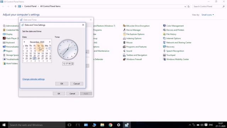Go to next month in calendar
The width and height of the screenshot is (227, 128).
[x=50, y=42]
